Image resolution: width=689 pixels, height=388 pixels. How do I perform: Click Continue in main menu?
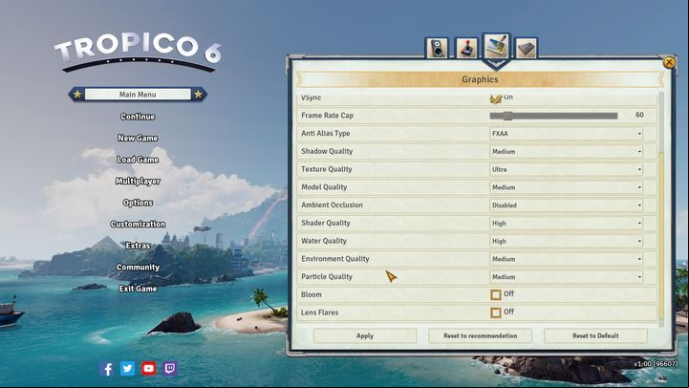(x=138, y=117)
